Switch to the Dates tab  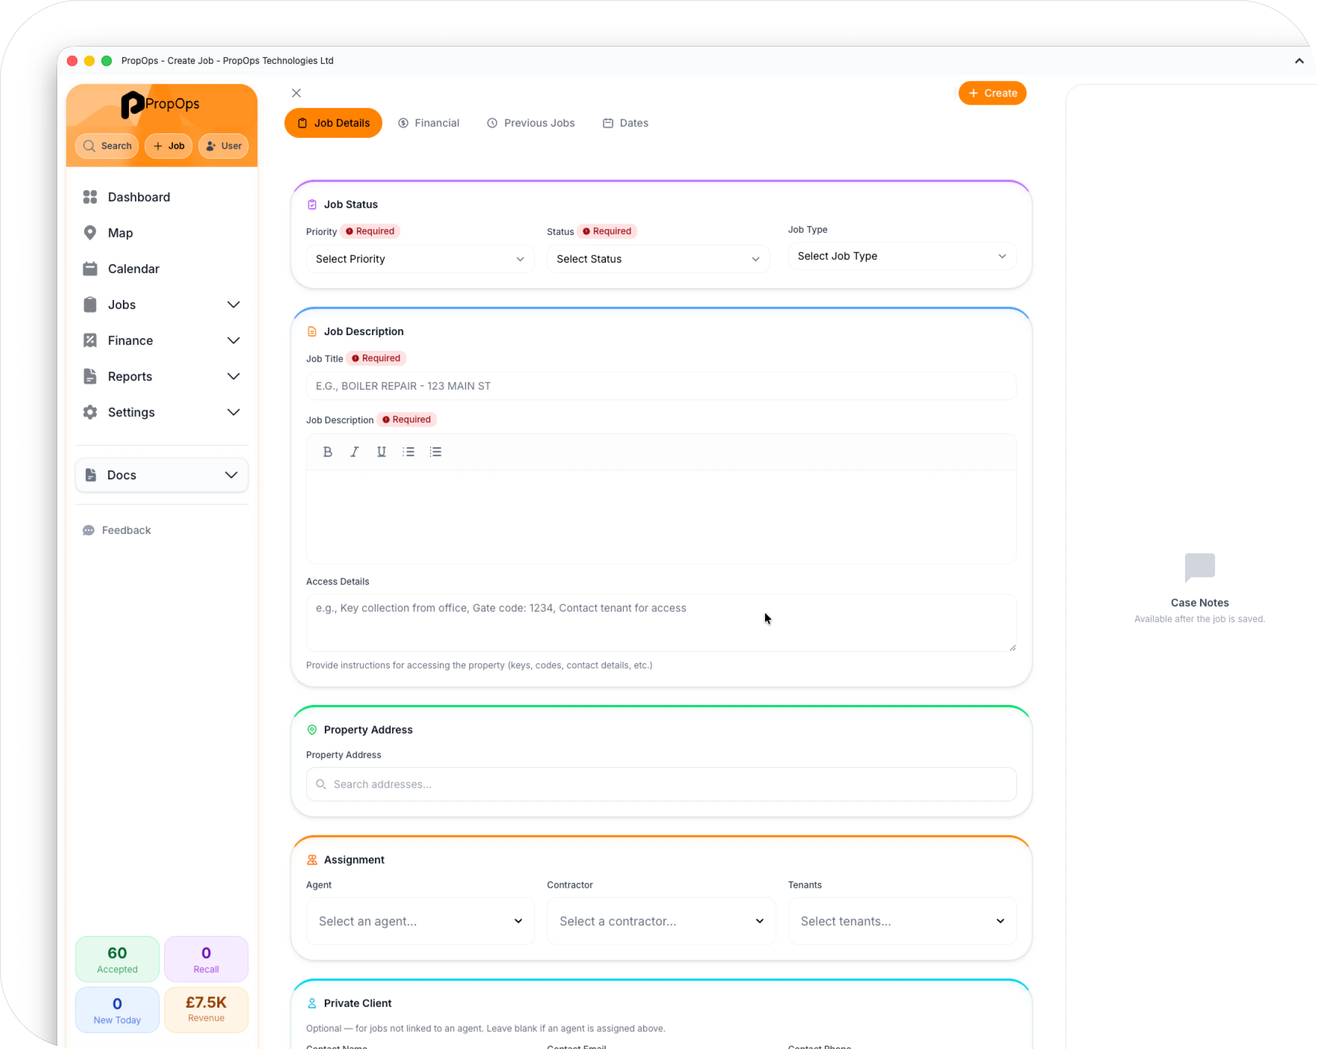(x=626, y=123)
